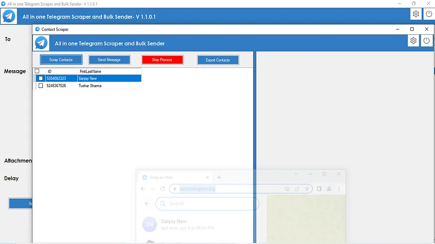Maximize the Contact Scraper window
Image resolution: width=435 pixels, height=244 pixels.
(x=412, y=29)
